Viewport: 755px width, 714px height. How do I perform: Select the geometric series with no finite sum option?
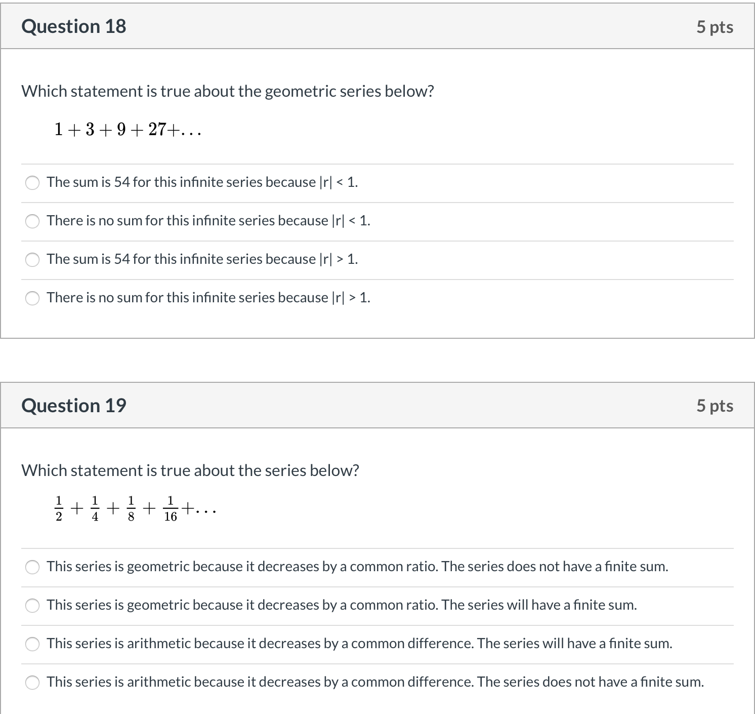32,567
